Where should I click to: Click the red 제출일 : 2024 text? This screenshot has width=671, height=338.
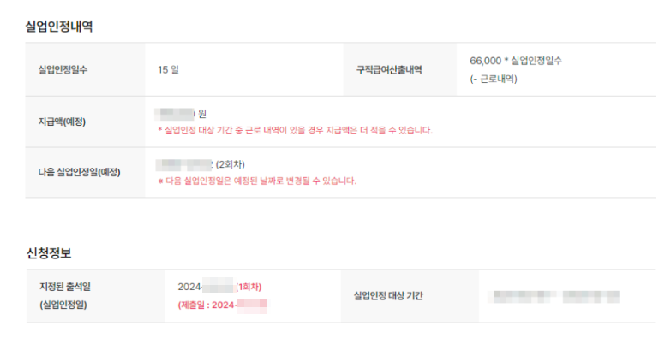point(223,305)
